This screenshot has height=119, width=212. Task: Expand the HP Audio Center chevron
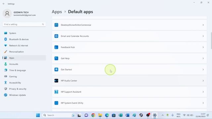pos(203,81)
